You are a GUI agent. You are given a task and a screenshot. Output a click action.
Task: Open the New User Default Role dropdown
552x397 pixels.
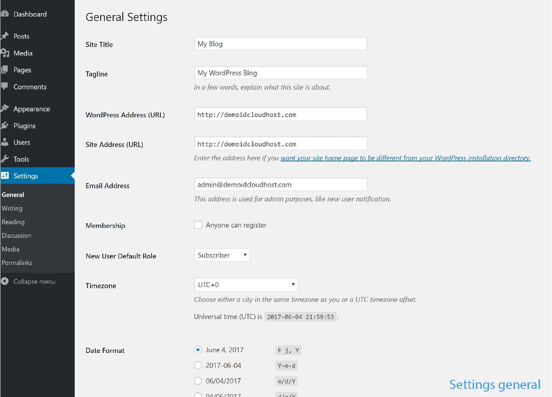pyautogui.click(x=222, y=255)
